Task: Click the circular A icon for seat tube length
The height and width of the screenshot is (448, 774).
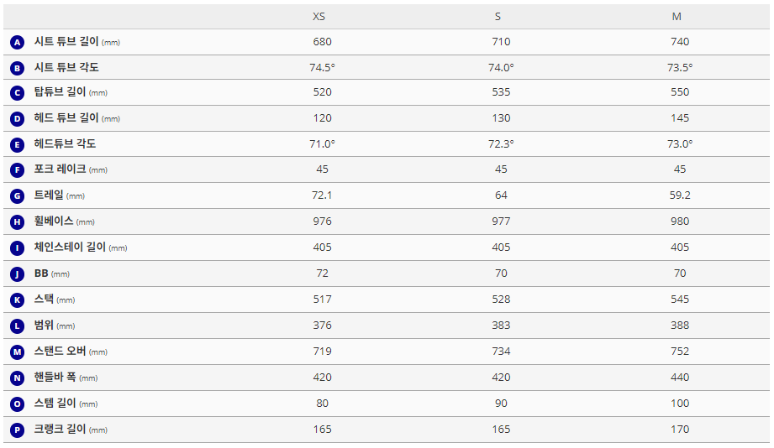Action: [x=17, y=42]
